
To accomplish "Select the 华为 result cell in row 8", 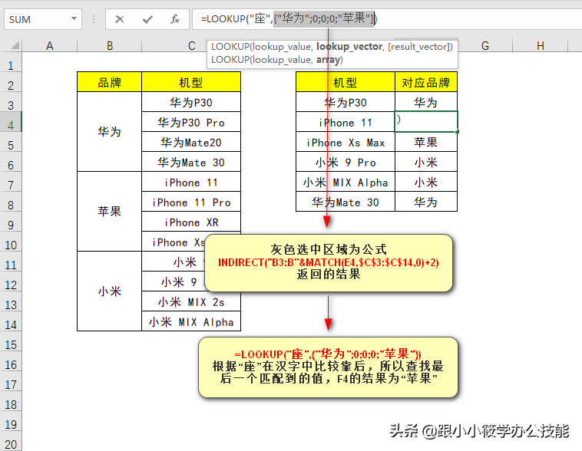I will (x=426, y=202).
